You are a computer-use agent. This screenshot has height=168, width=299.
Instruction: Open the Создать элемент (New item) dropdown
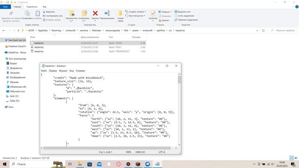tap(135, 12)
